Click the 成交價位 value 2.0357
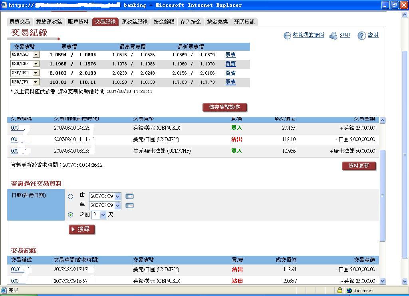 point(290,281)
